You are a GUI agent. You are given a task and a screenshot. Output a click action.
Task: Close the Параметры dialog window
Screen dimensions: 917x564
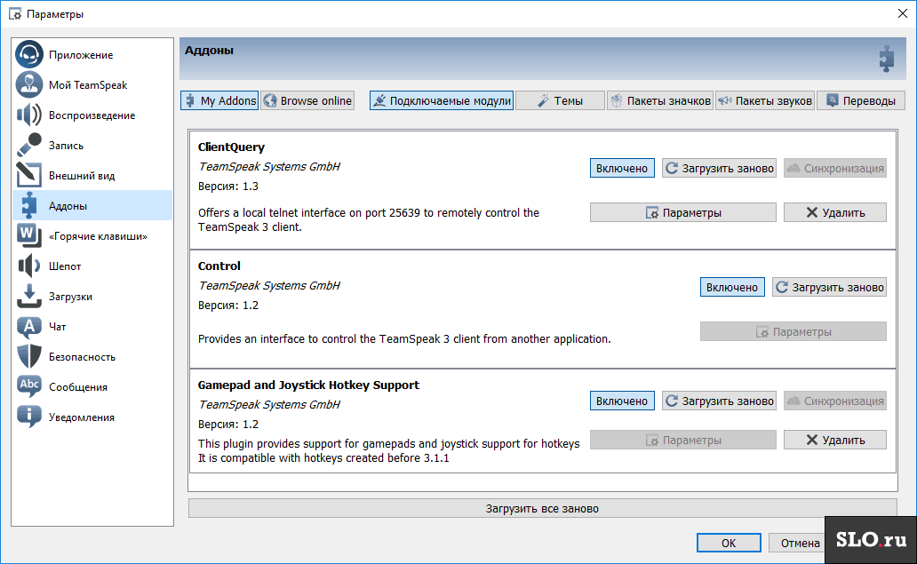[x=903, y=13]
